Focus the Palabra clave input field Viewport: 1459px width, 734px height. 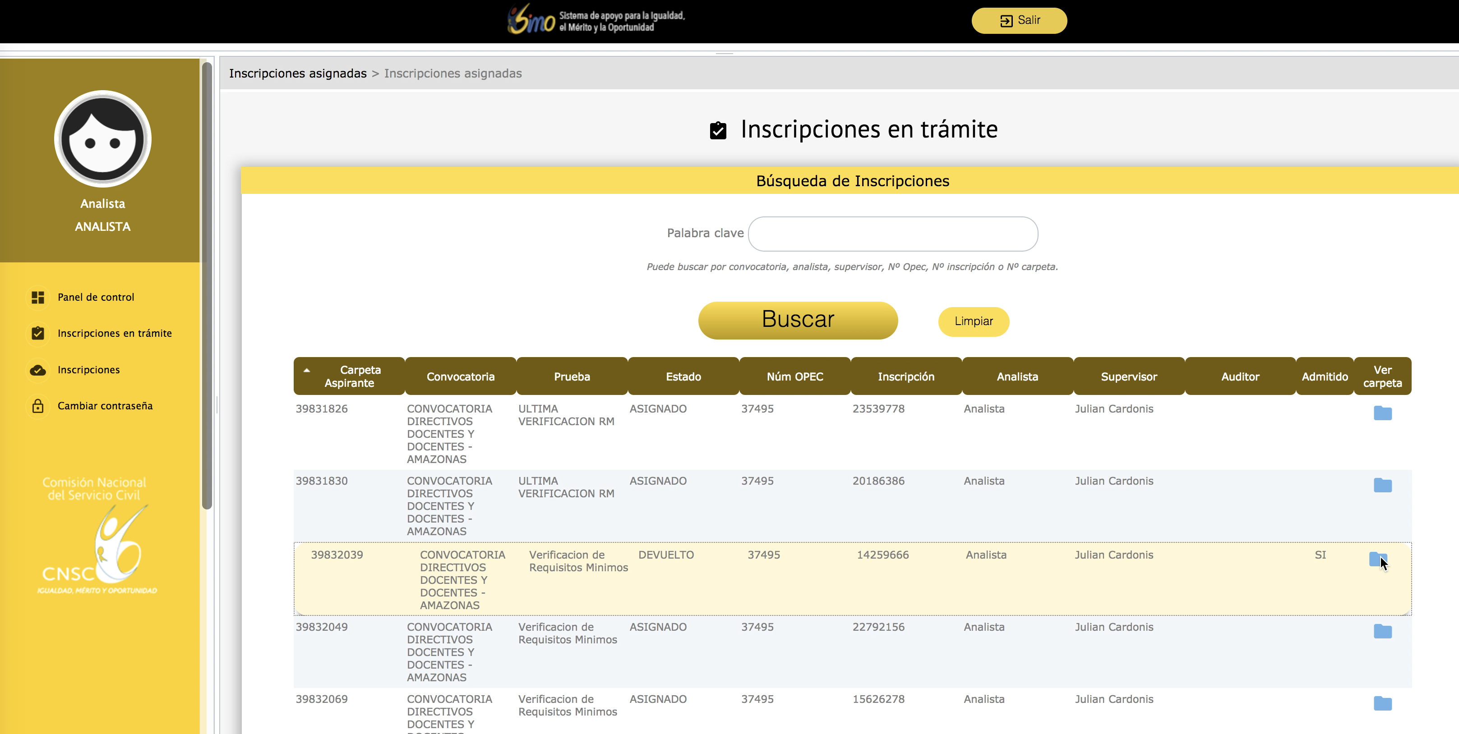[893, 234]
